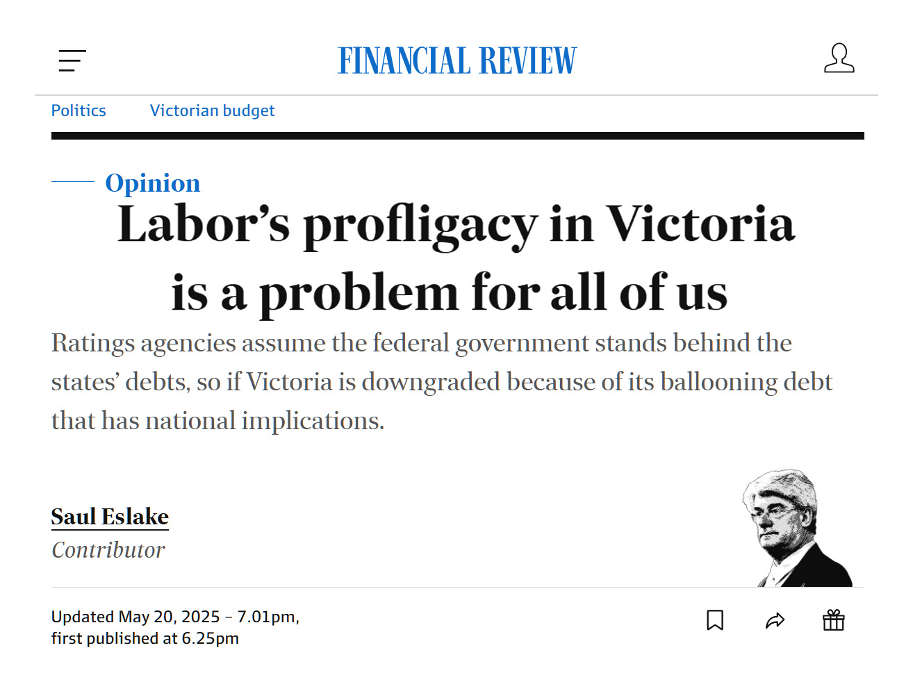This screenshot has height=682, width=913.
Task: Open the Politics section link
Action: pos(79,110)
